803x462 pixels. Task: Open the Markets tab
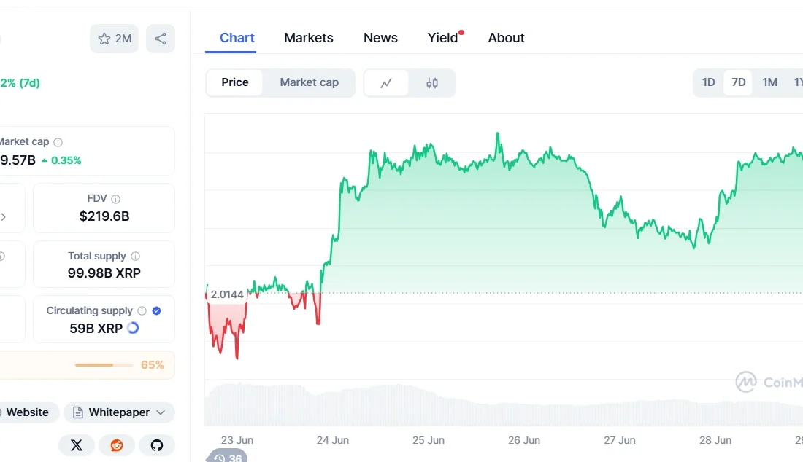click(309, 38)
